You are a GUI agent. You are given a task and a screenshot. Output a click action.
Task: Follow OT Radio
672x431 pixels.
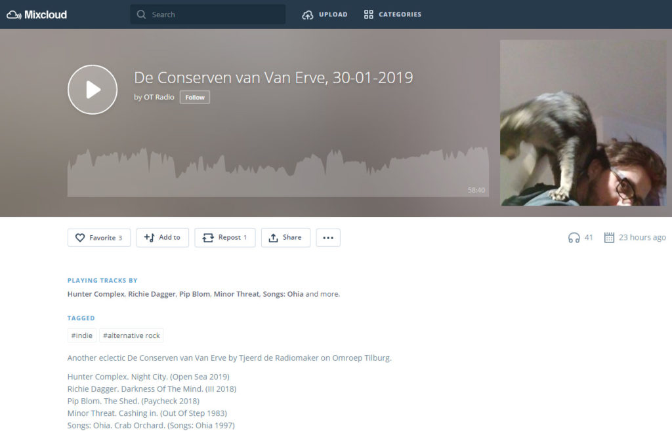click(x=195, y=98)
